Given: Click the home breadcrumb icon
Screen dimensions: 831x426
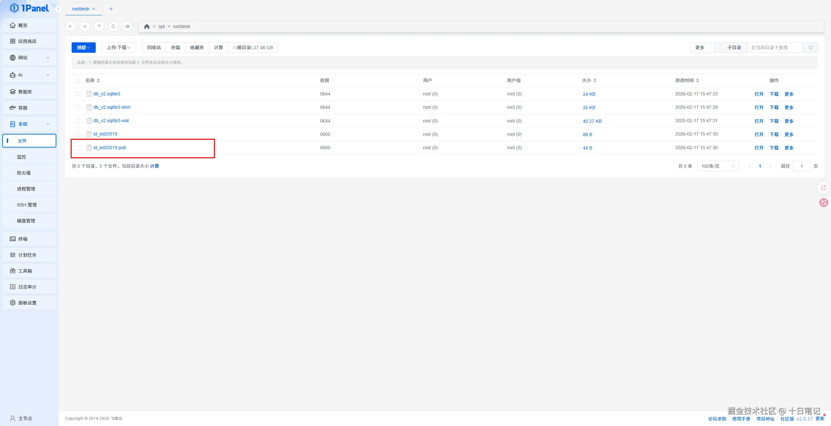Looking at the screenshot, I should [x=147, y=26].
